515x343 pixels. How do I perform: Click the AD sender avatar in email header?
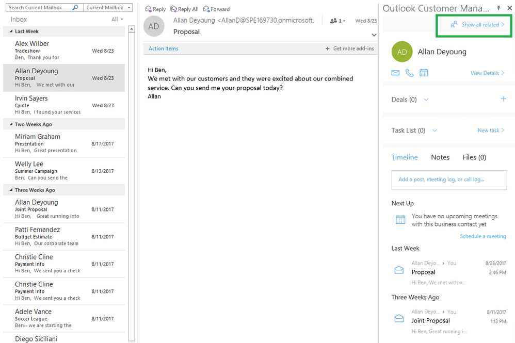coord(154,26)
